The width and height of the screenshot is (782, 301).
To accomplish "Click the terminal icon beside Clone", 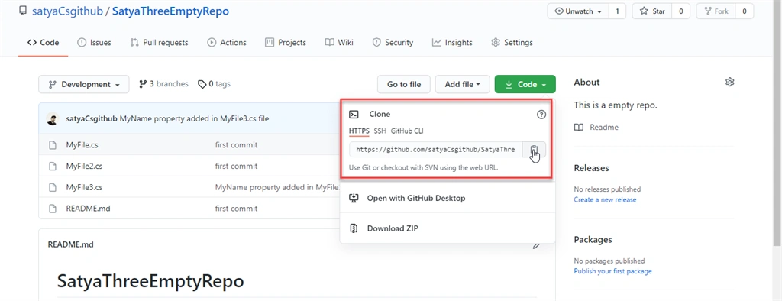I will click(x=354, y=115).
